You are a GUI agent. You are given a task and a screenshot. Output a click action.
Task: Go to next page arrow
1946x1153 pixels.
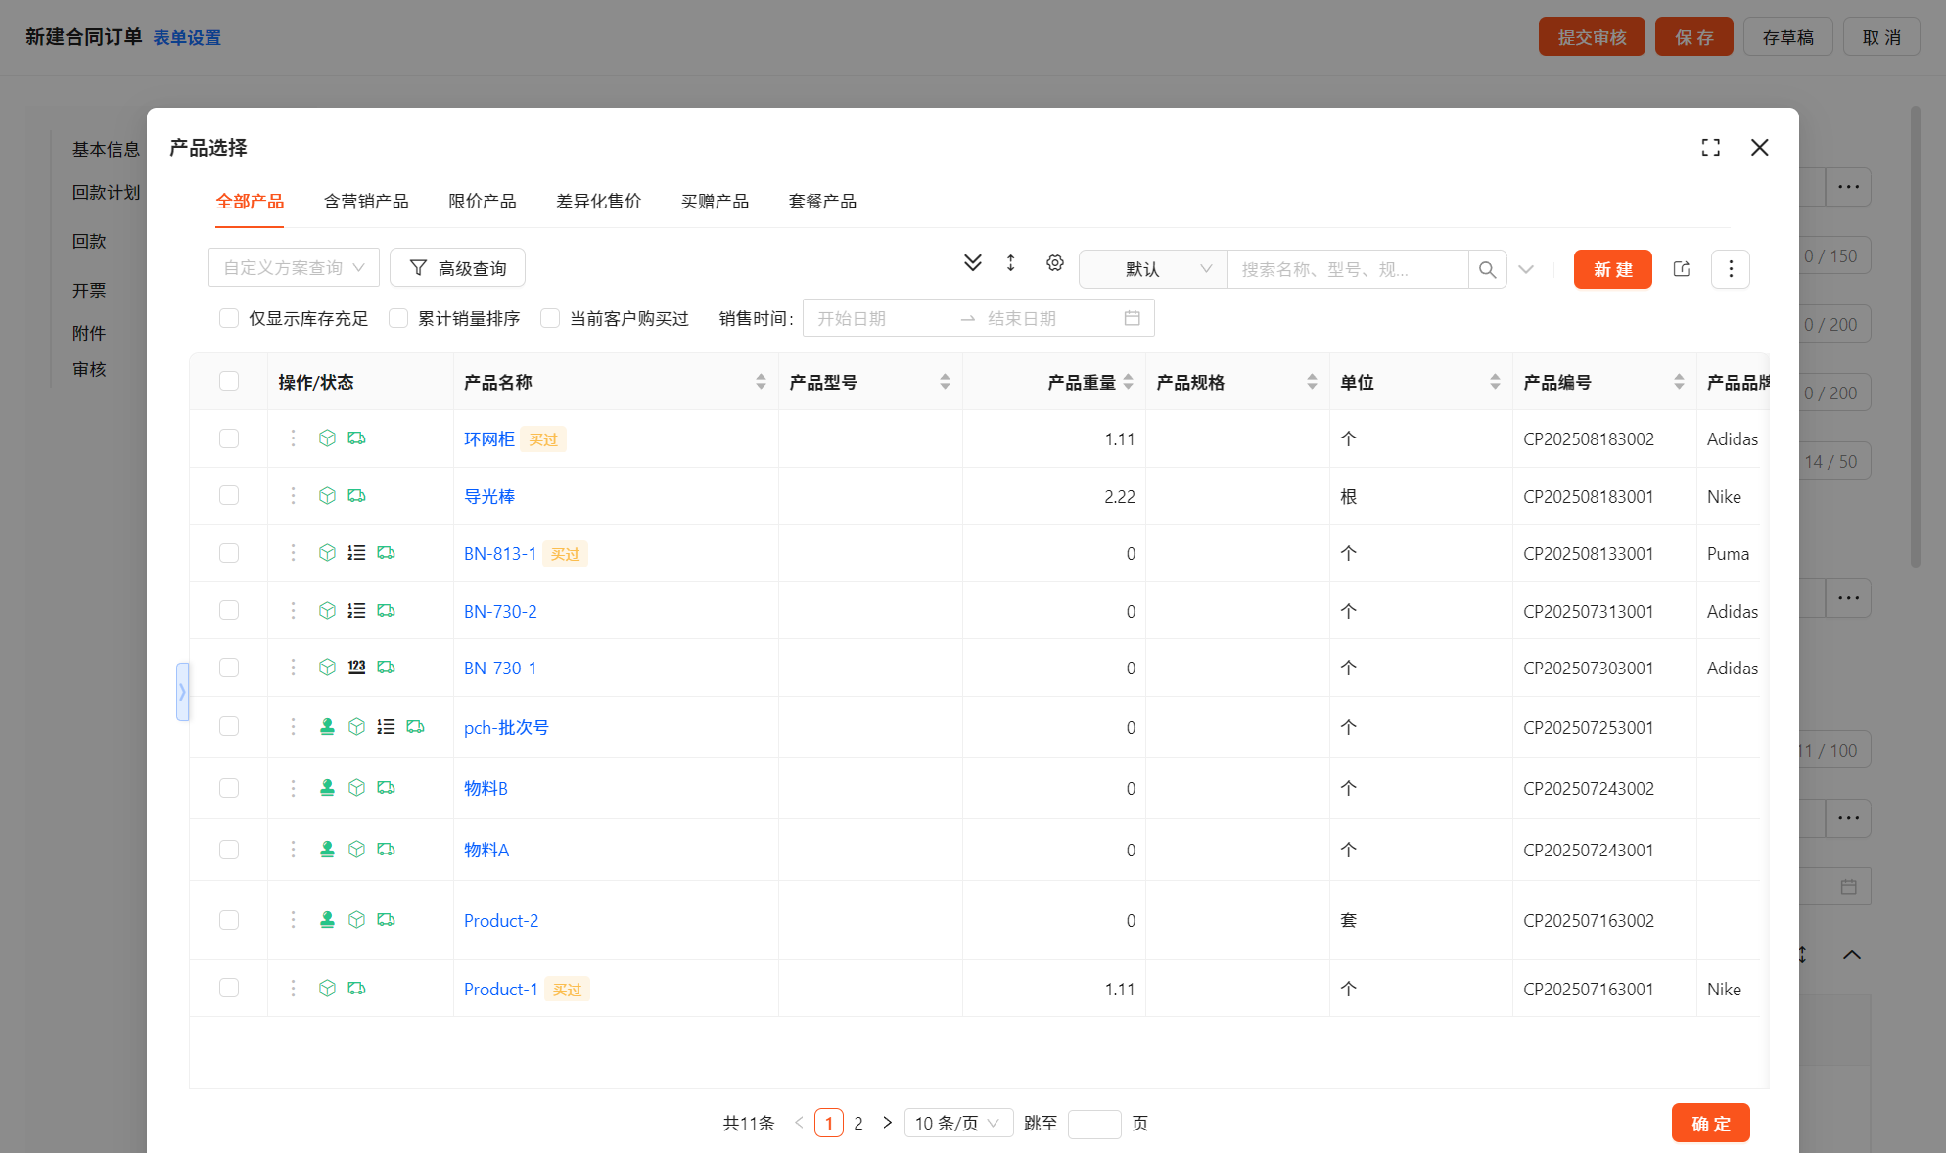coord(887,1123)
